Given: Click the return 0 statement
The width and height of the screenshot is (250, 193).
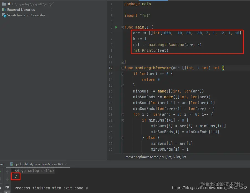Looking at the screenshot, I should 151,79.
